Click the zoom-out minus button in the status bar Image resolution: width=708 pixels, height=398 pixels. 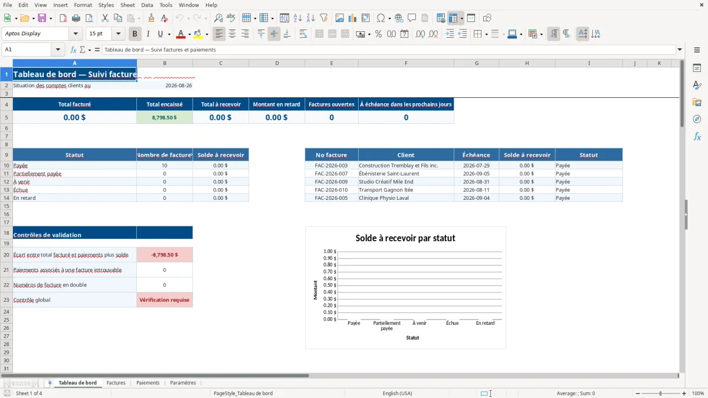[x=638, y=393]
